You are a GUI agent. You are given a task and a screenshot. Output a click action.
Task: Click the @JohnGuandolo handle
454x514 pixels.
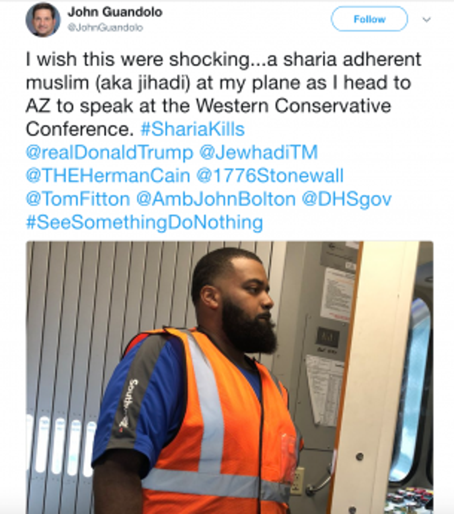click(x=105, y=27)
